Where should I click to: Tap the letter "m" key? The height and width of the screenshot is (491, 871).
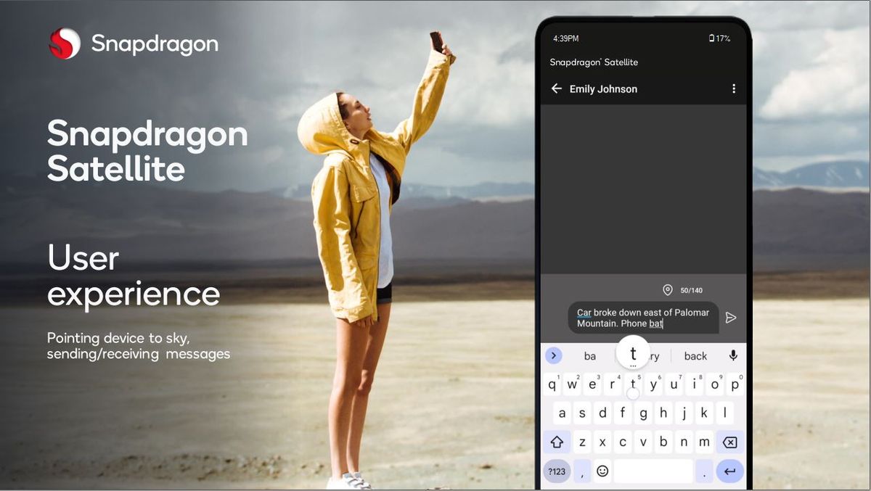(703, 442)
